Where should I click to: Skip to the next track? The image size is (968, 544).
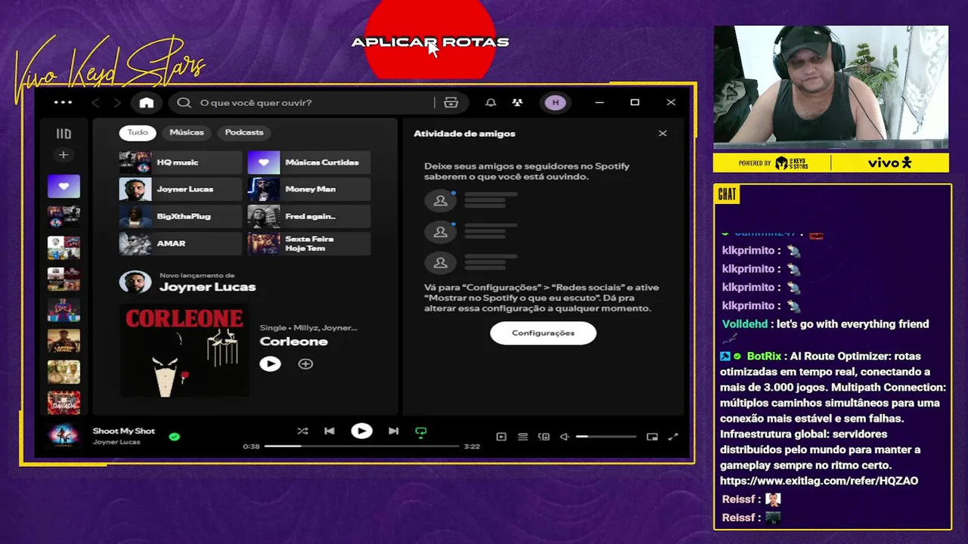[393, 431]
